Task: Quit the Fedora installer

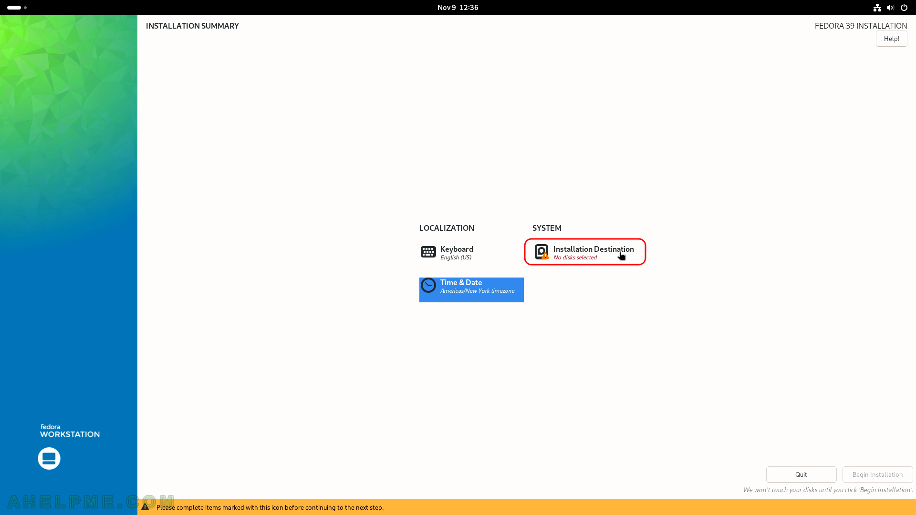Action: [801, 474]
